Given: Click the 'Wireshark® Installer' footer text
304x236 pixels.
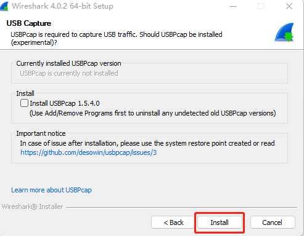Looking at the screenshot, I should tap(32, 206).
